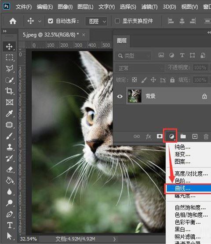This screenshot has height=244, width=211.
Task: Select the Horizontal Type tool
Action: 10,225
